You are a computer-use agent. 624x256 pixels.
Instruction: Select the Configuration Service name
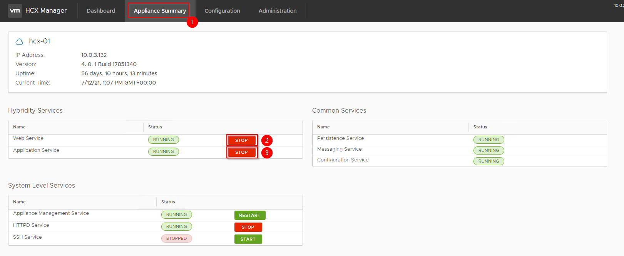(x=343, y=160)
